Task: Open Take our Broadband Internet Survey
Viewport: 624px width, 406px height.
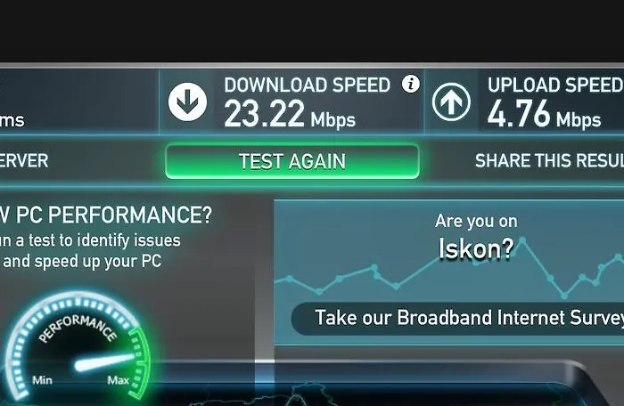Action: pyautogui.click(x=457, y=318)
